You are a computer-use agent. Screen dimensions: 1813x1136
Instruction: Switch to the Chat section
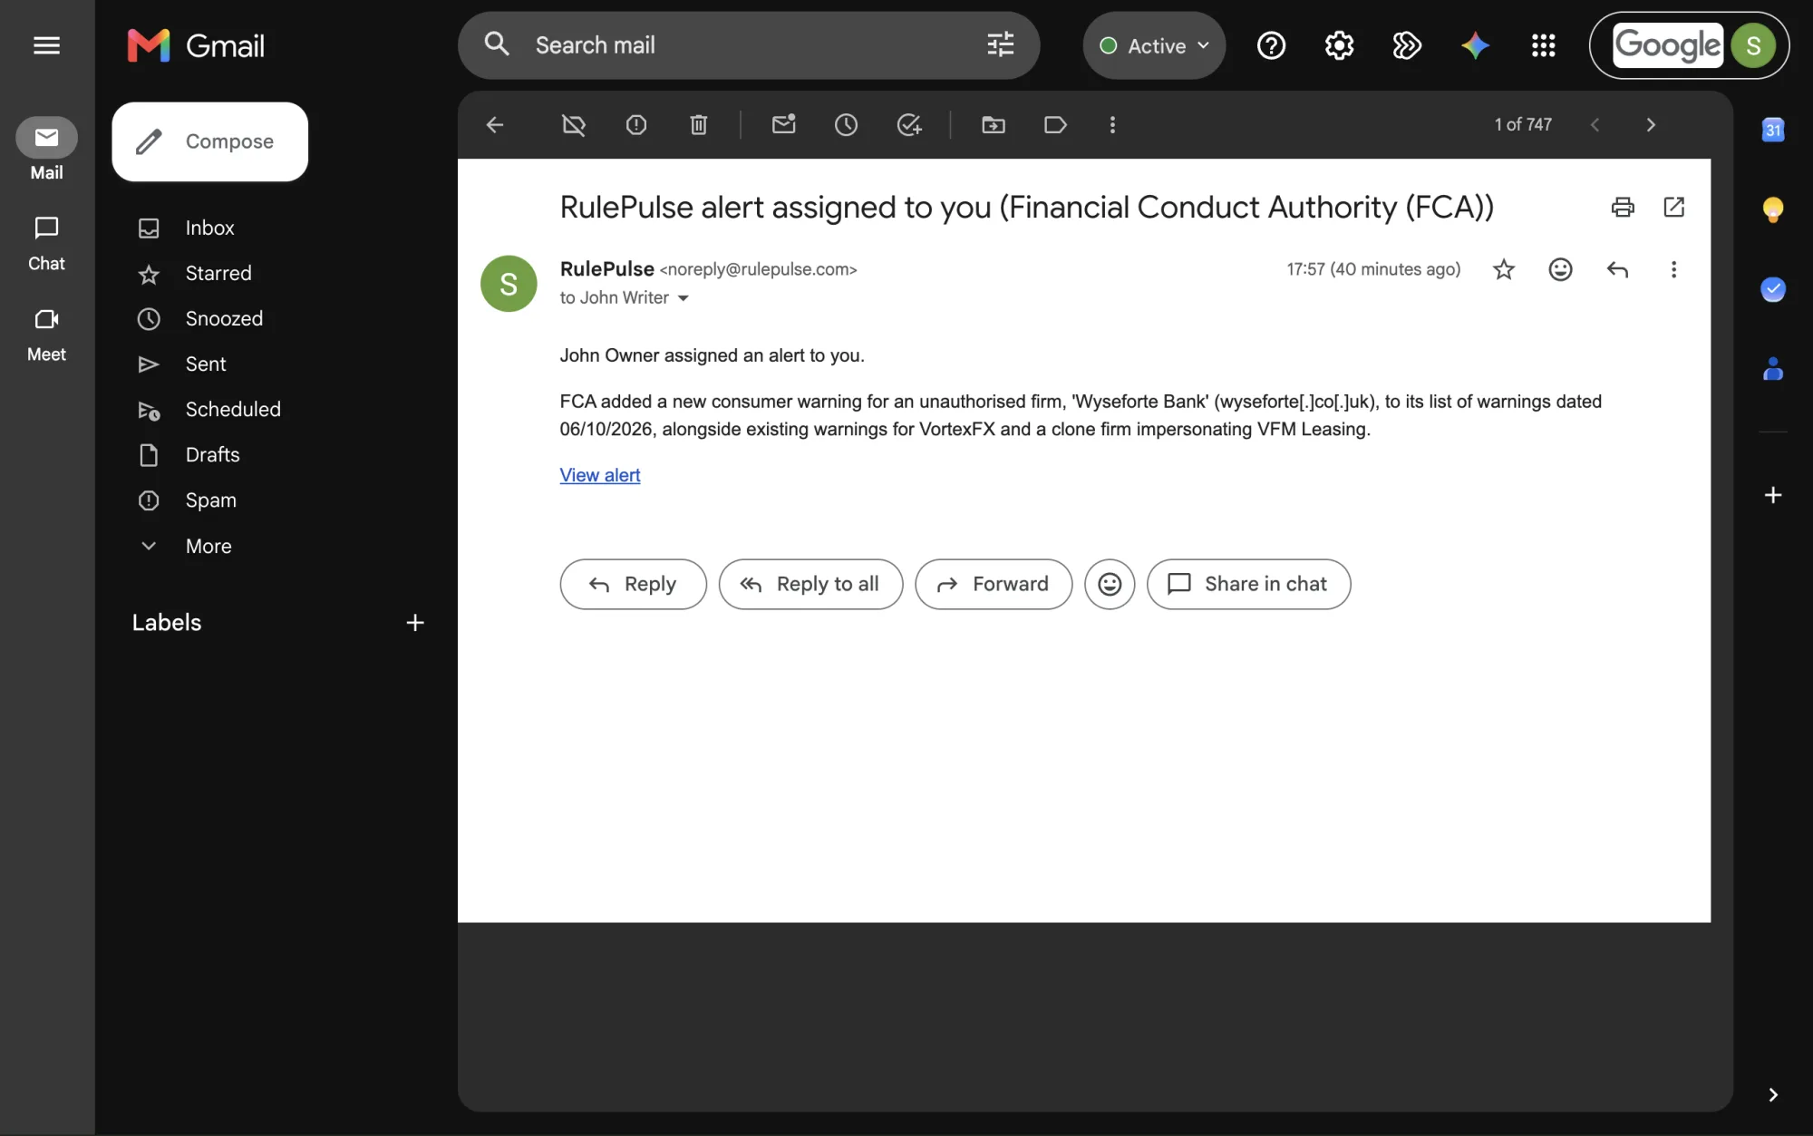[x=46, y=243]
